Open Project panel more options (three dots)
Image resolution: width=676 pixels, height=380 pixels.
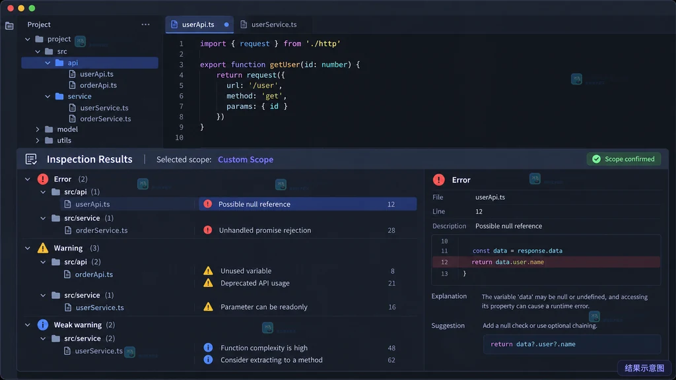pos(145,24)
